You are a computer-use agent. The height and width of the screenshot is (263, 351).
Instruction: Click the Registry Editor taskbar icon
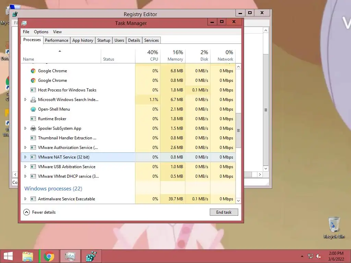91,256
